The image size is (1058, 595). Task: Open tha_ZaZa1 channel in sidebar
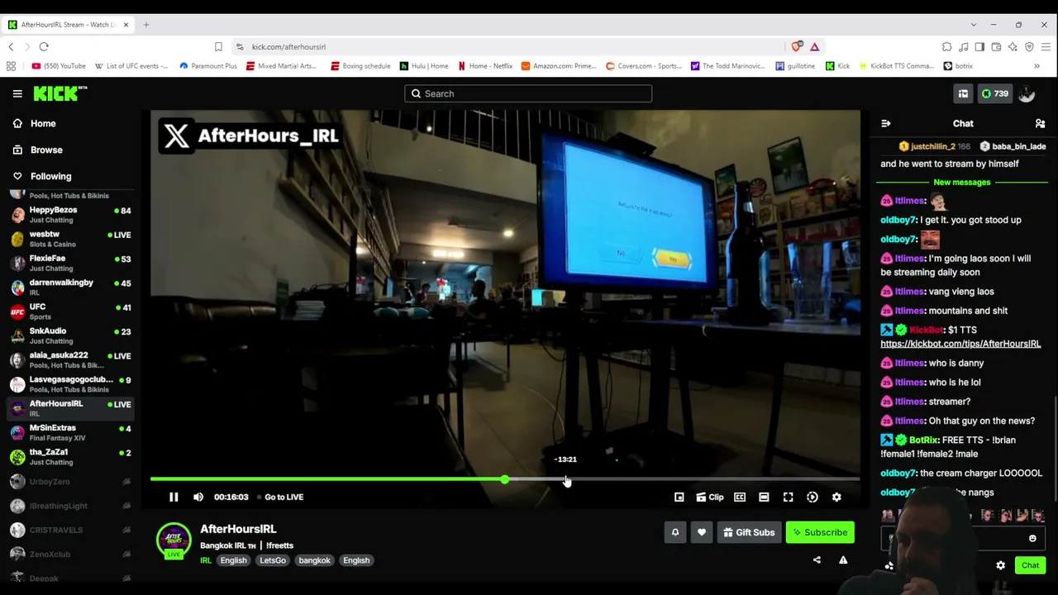point(69,456)
